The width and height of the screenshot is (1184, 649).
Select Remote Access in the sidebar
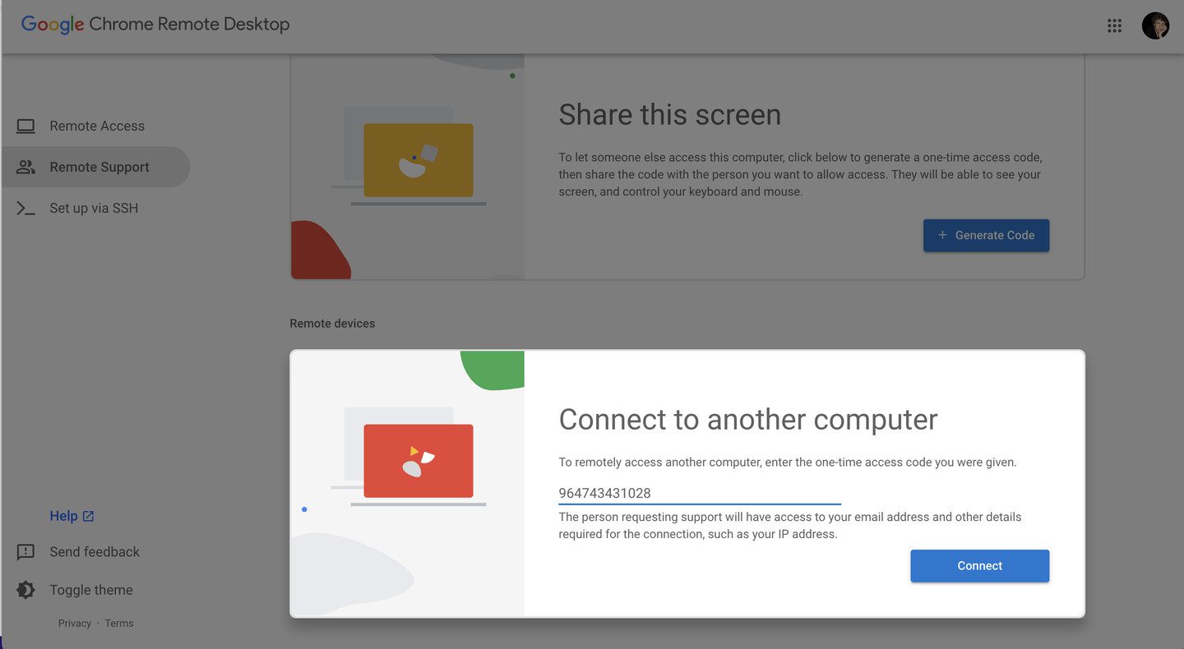pos(96,126)
